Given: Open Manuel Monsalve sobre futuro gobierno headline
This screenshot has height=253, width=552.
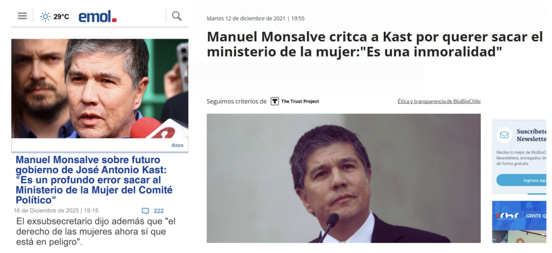Looking at the screenshot, I should pyautogui.click(x=94, y=180).
